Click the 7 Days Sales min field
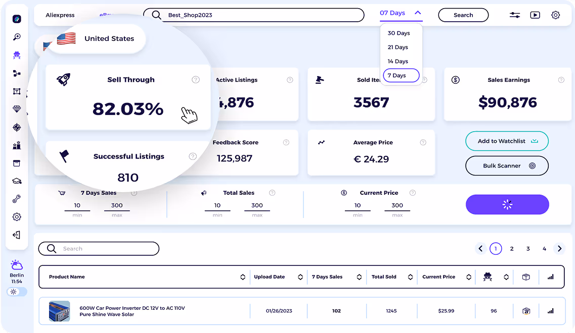This screenshot has width=575, height=333. pyautogui.click(x=77, y=206)
